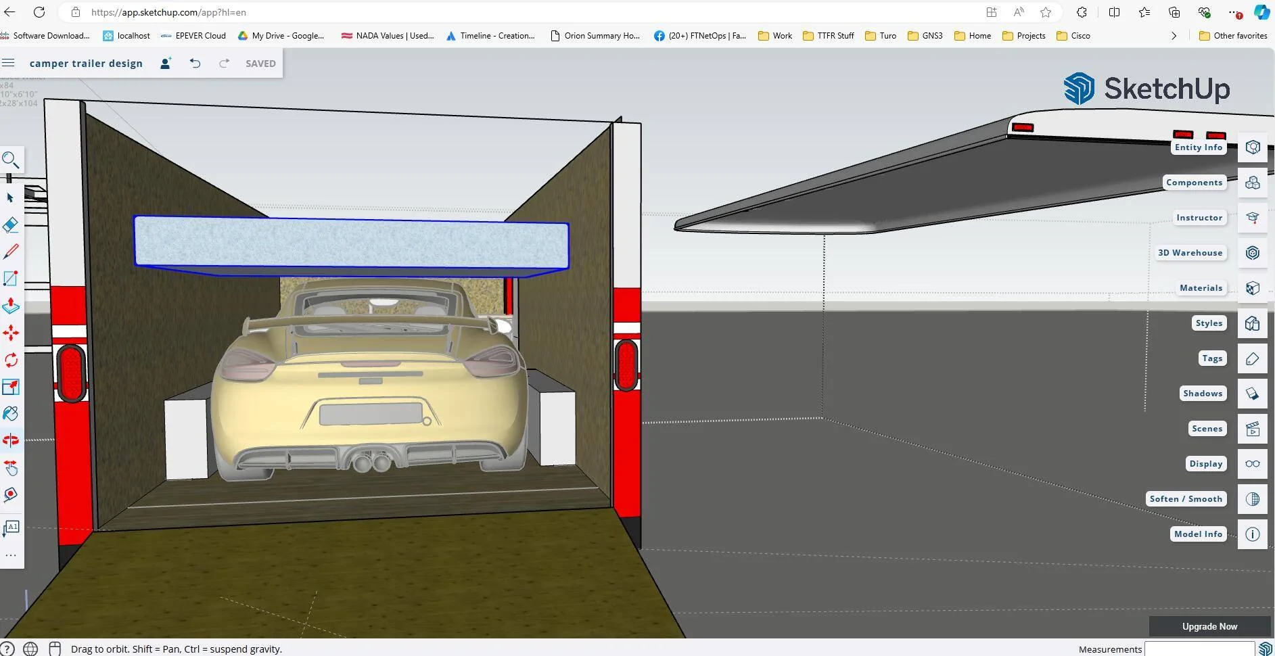Viewport: 1275px width, 656px height.
Task: Undo the last action
Action: [x=195, y=63]
